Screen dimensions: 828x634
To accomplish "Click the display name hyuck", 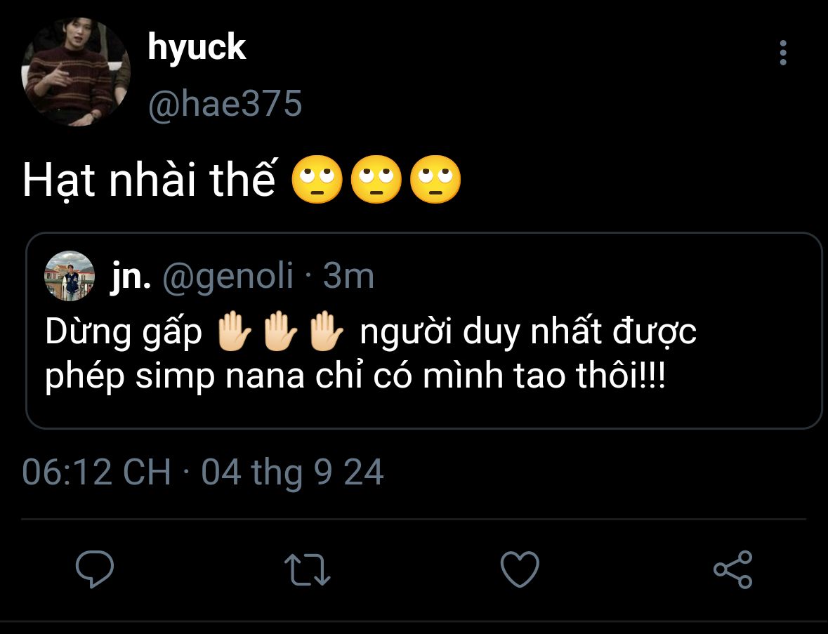I will 197,48.
